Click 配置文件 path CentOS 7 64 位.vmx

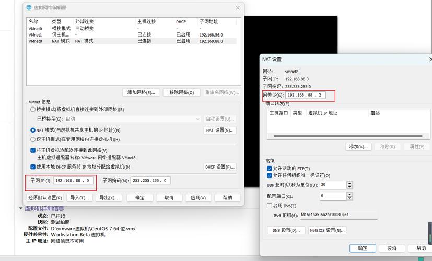point(93,229)
